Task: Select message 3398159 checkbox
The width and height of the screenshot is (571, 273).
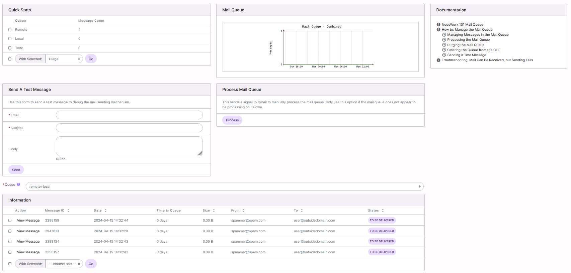Action: click(10, 221)
